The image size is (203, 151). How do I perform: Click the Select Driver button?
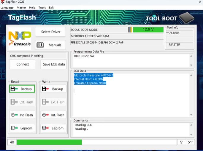(50, 32)
